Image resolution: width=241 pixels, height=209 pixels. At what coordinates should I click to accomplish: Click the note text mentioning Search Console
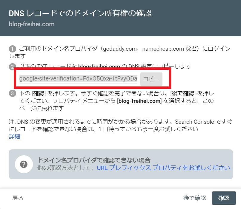click(x=121, y=125)
